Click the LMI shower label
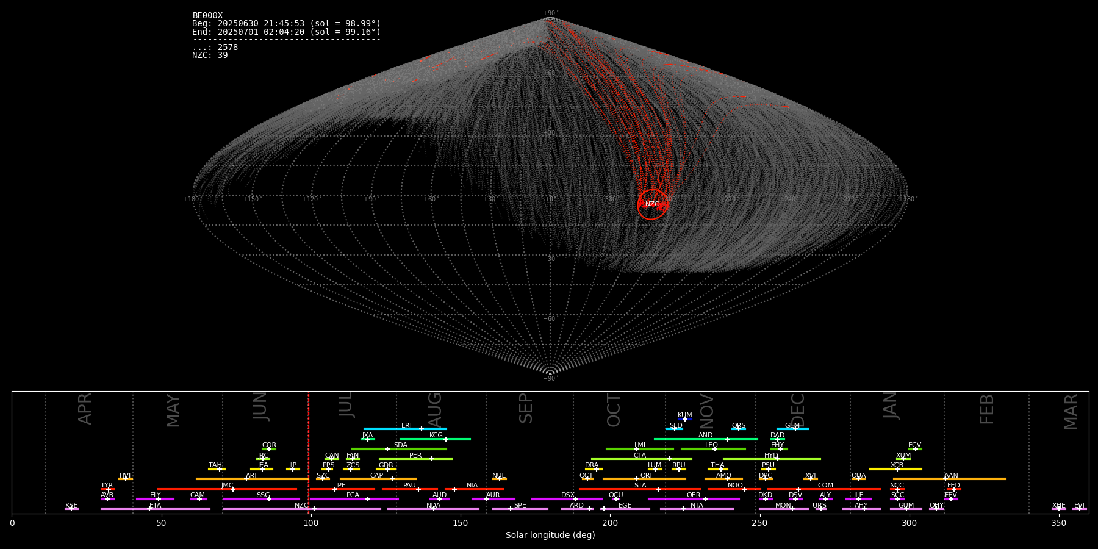This screenshot has width=1098, height=549. click(640, 445)
